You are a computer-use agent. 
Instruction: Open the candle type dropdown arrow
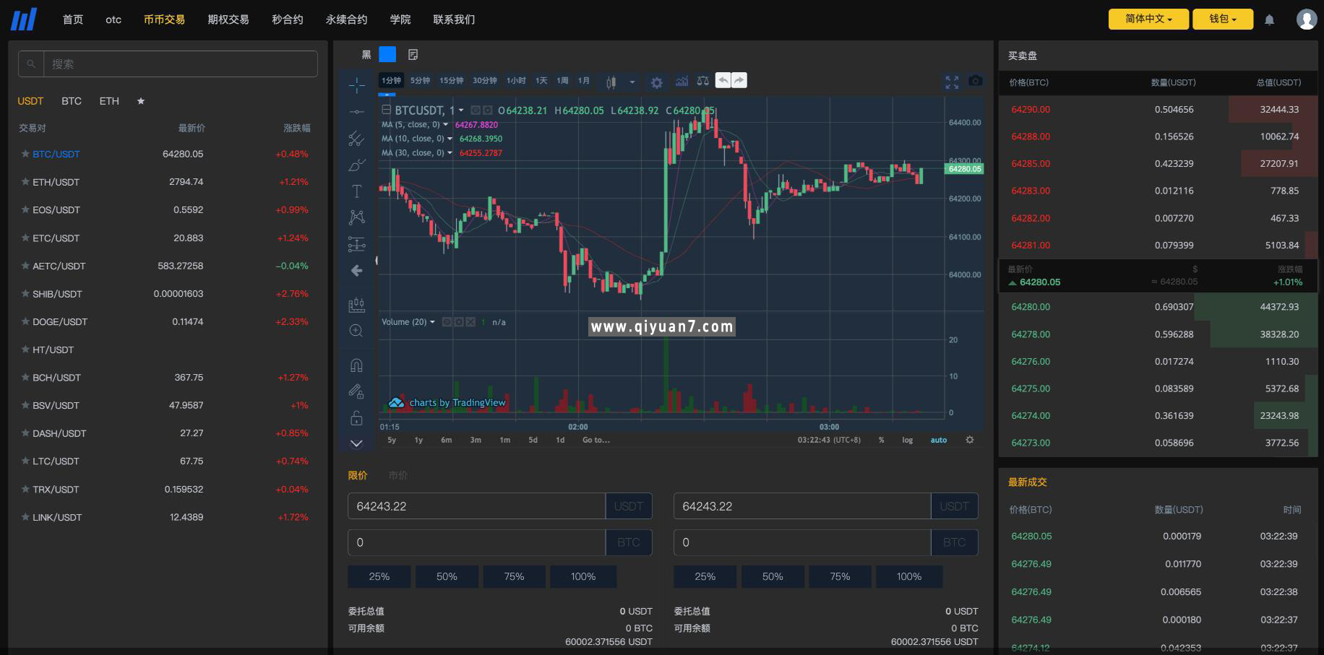click(x=632, y=82)
